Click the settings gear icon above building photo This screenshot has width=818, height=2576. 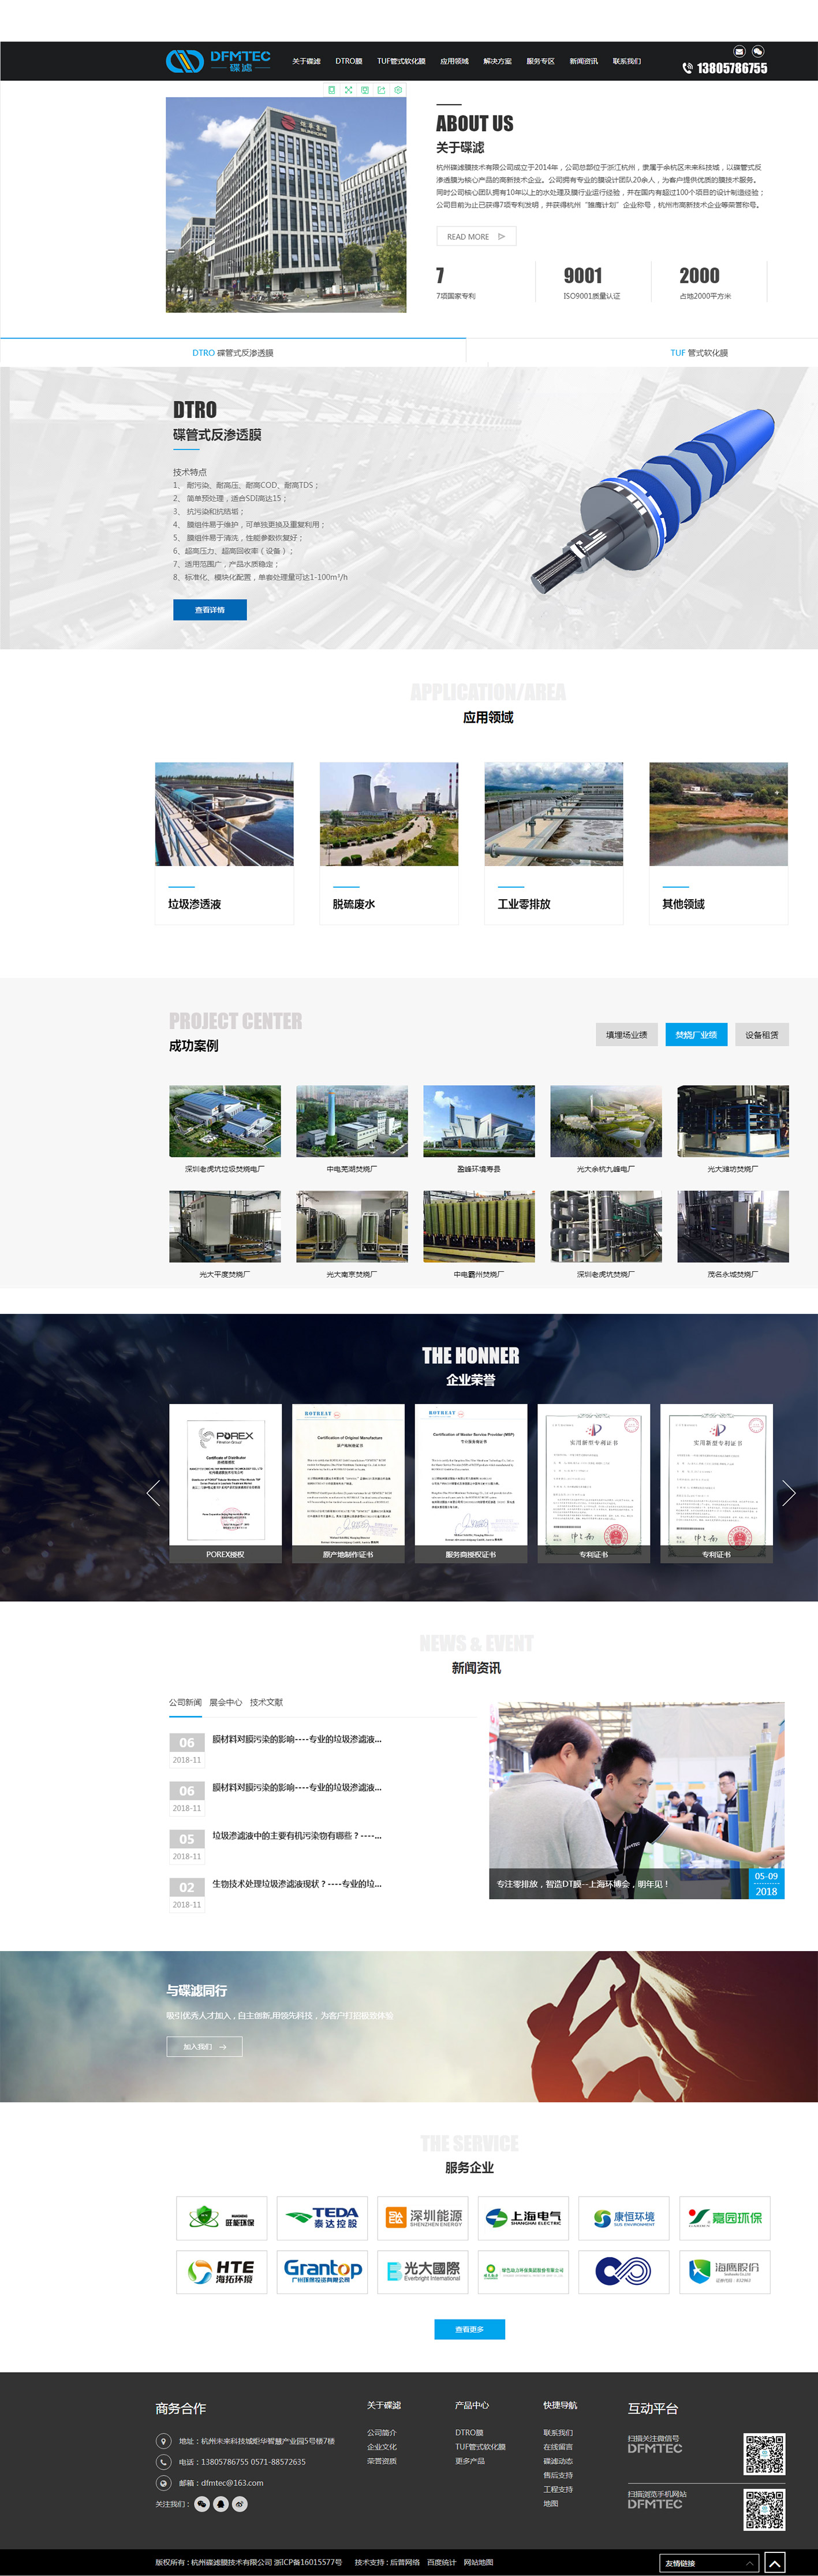[398, 90]
